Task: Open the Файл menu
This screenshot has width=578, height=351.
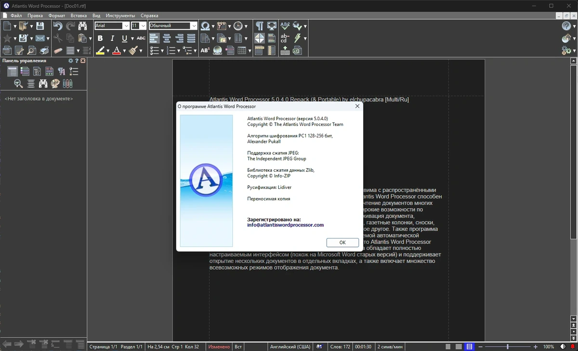Action: 16,15
